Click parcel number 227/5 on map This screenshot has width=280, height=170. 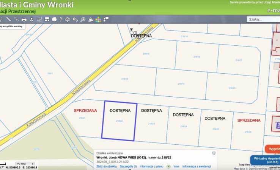point(36,149)
